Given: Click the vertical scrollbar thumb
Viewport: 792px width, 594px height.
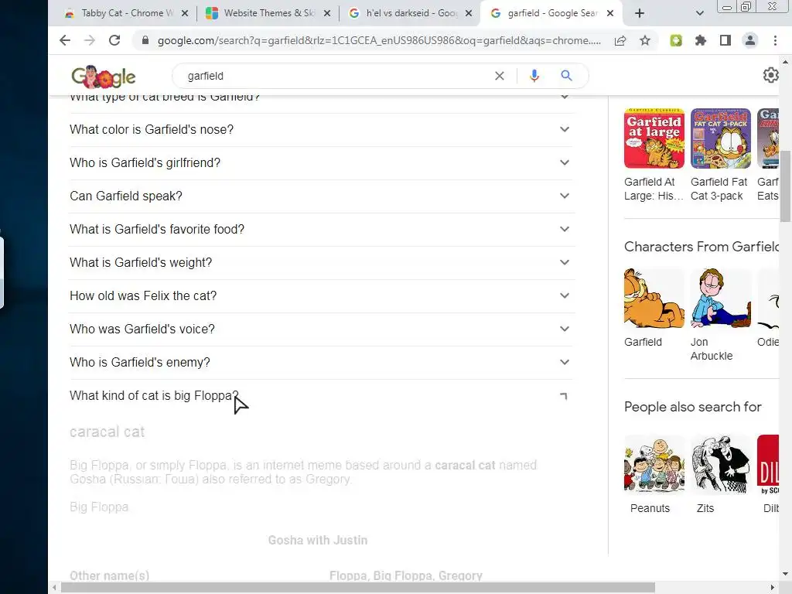Looking at the screenshot, I should (x=786, y=186).
